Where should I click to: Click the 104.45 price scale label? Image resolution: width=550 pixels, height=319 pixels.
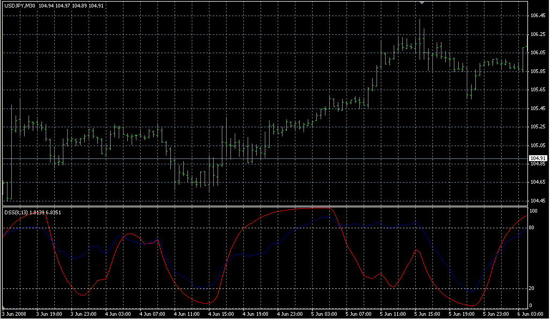coord(537,201)
